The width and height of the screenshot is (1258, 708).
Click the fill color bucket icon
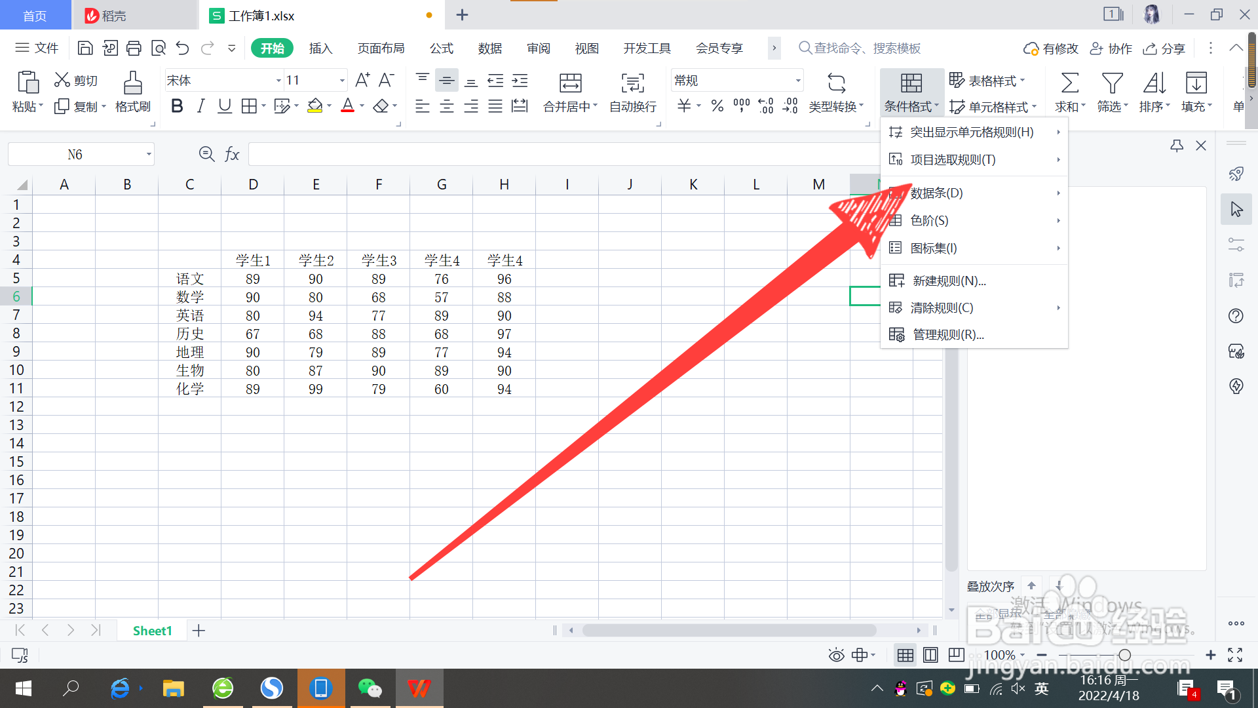tap(315, 106)
